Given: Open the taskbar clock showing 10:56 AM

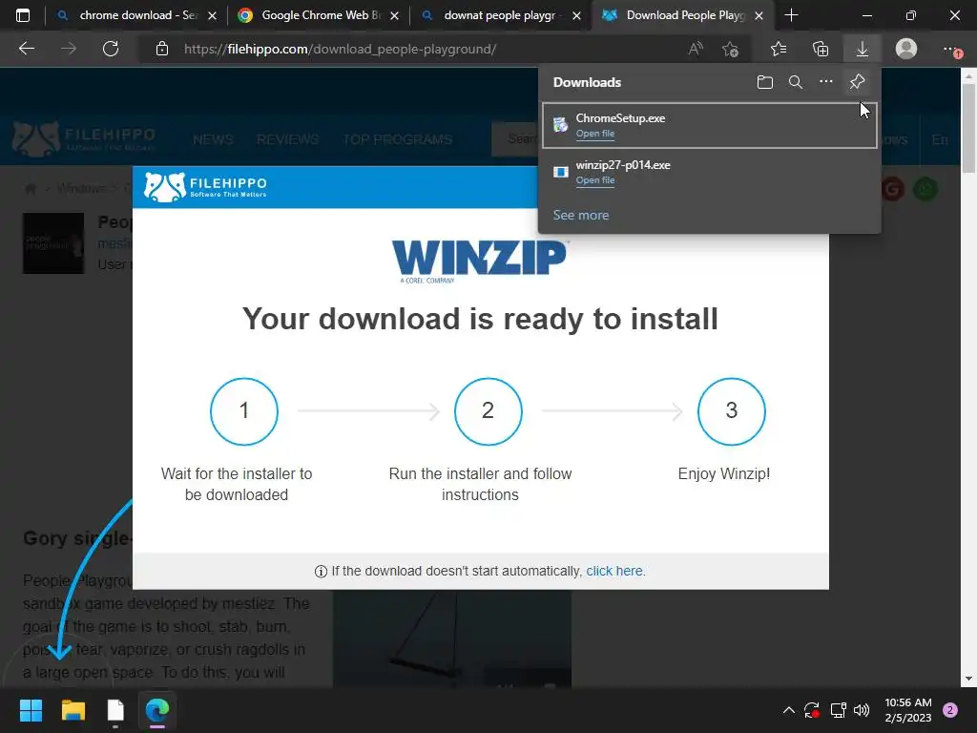Looking at the screenshot, I should 908,710.
